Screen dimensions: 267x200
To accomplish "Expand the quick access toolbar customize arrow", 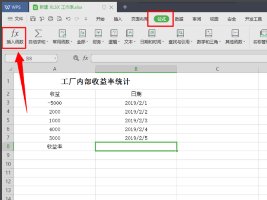I will click(86, 19).
